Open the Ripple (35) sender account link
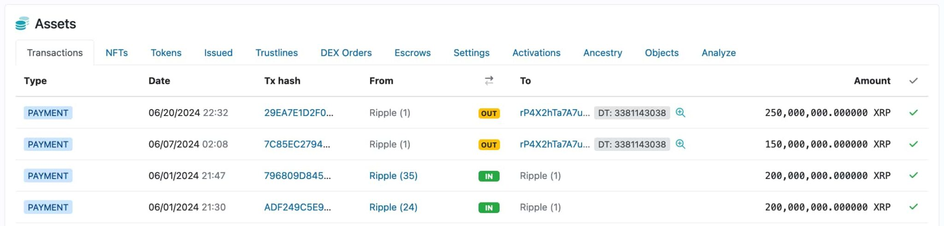The image size is (944, 226). 393,176
